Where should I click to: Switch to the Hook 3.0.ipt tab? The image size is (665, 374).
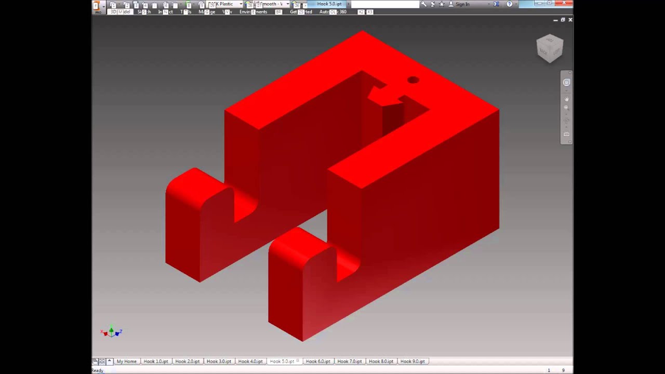click(219, 361)
